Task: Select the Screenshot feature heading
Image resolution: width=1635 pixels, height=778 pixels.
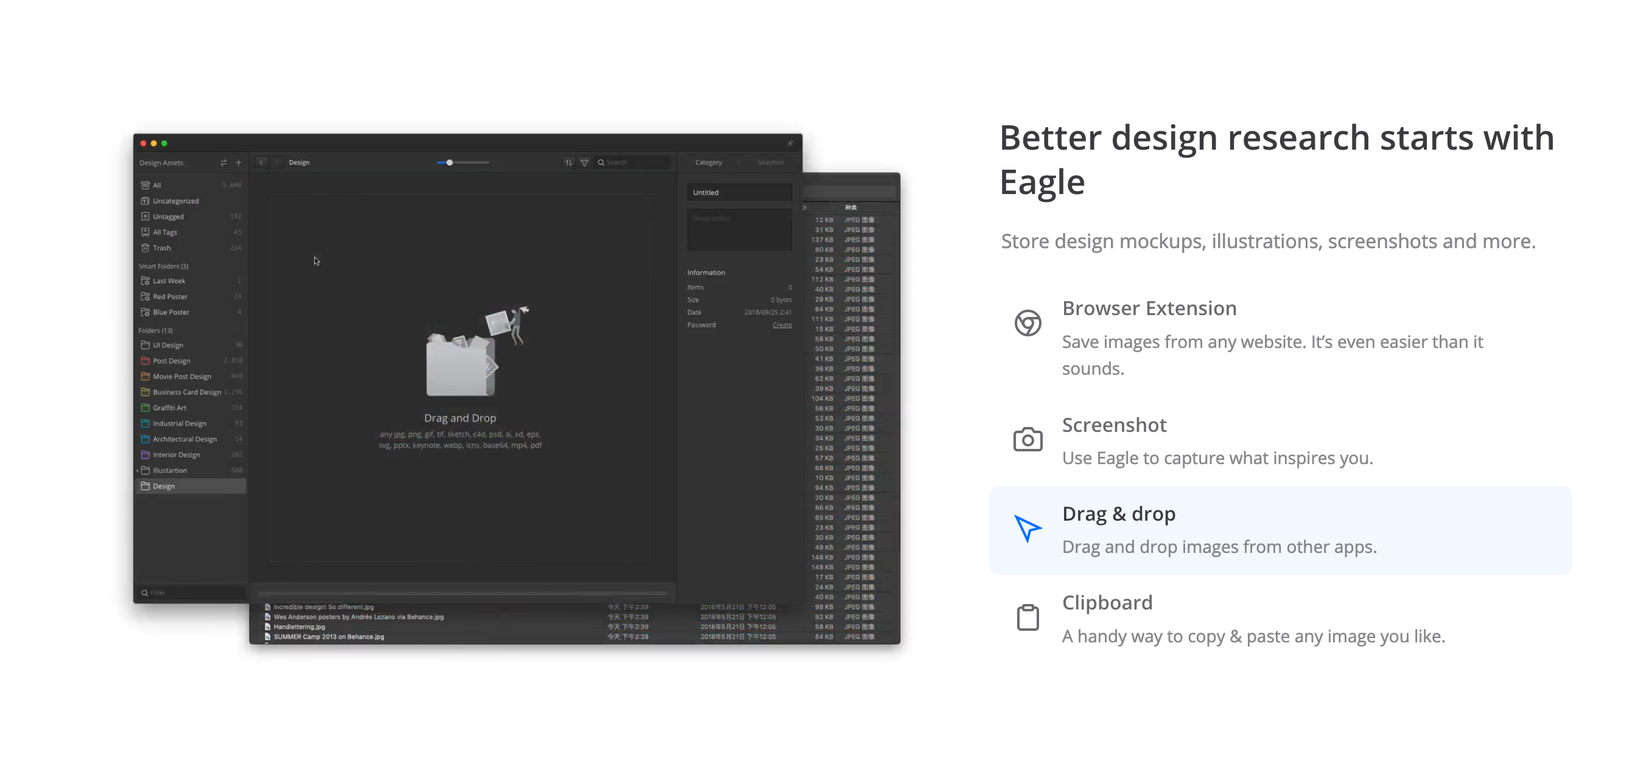Action: [x=1115, y=425]
